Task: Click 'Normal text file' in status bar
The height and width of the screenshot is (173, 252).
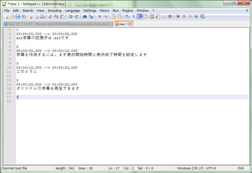Action: click(x=15, y=168)
